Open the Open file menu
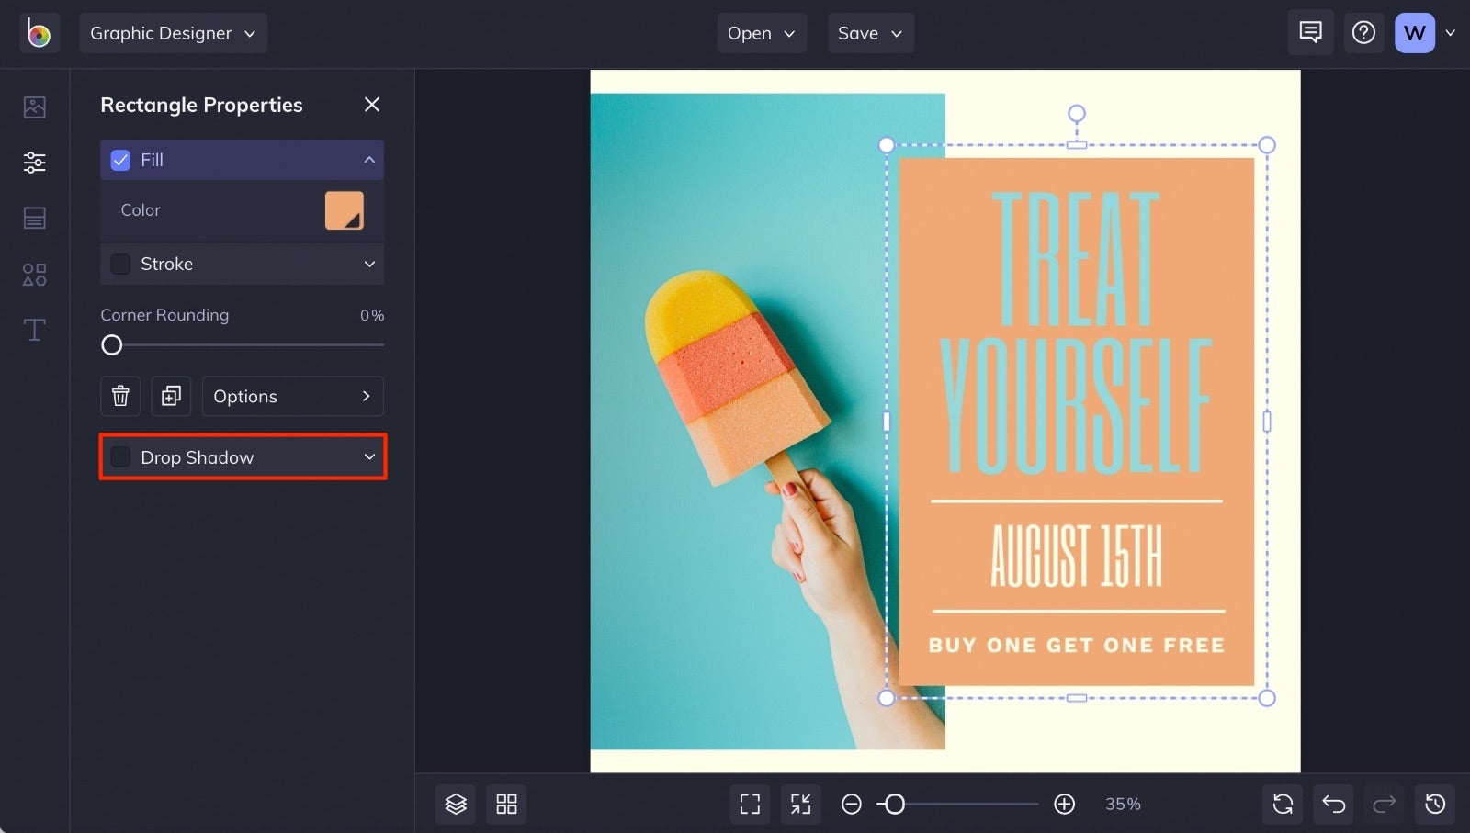The image size is (1470, 833). pos(762,32)
